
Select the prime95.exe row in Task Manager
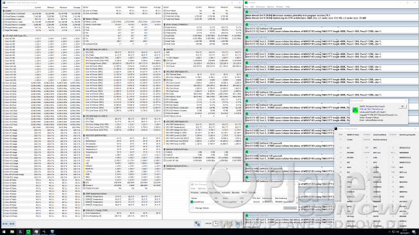(244, 202)
